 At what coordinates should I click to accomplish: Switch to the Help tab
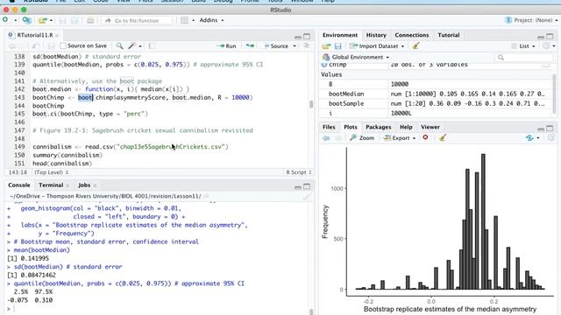[406, 127]
